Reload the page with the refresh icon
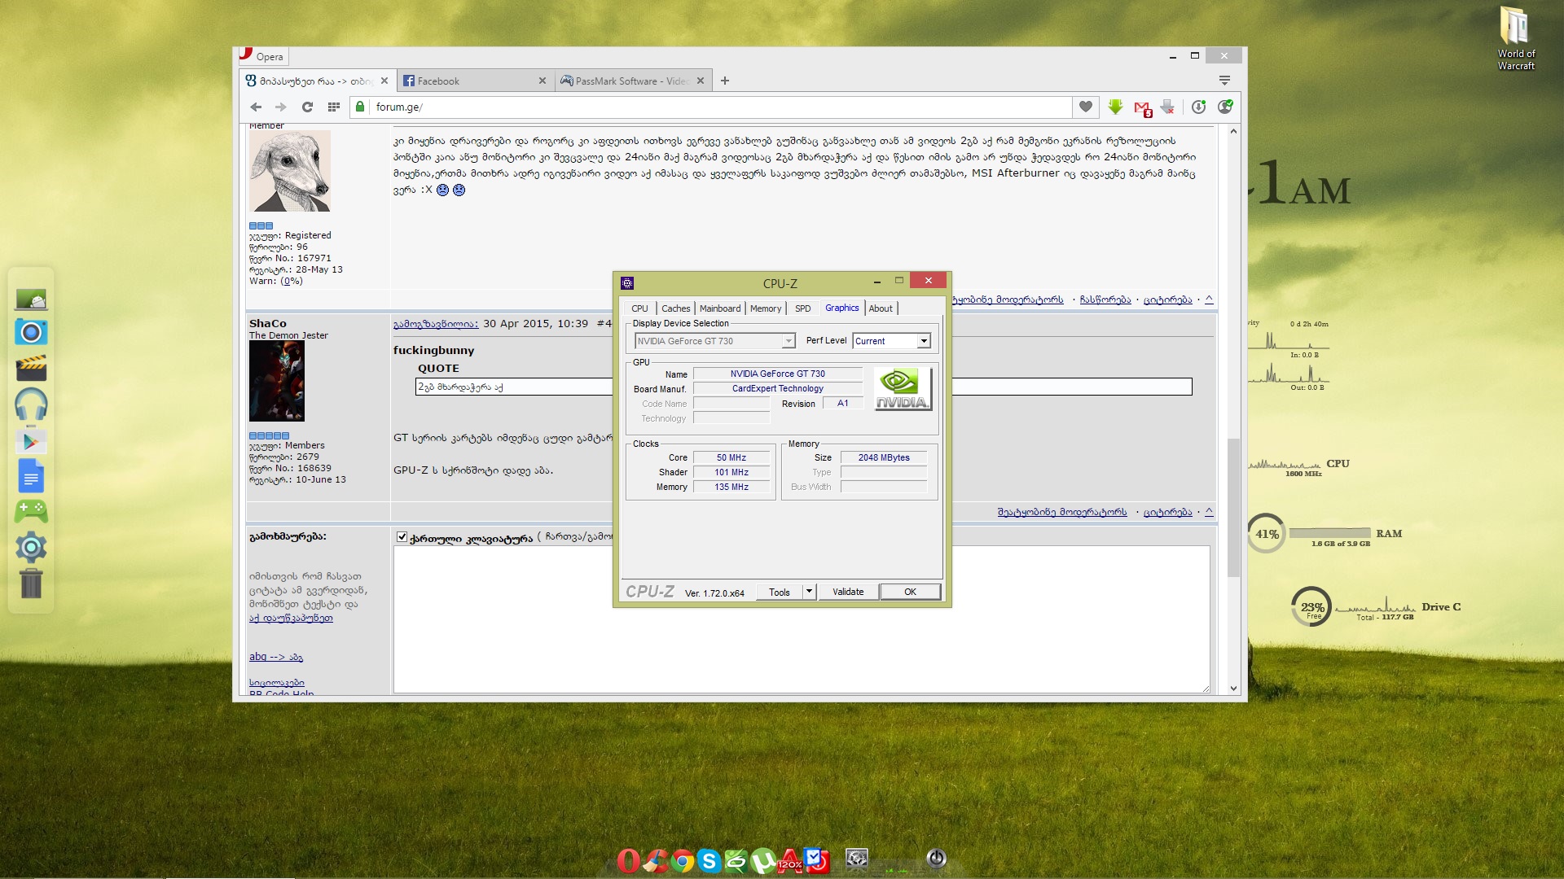Screen dimensions: 1564x879 click(307, 107)
